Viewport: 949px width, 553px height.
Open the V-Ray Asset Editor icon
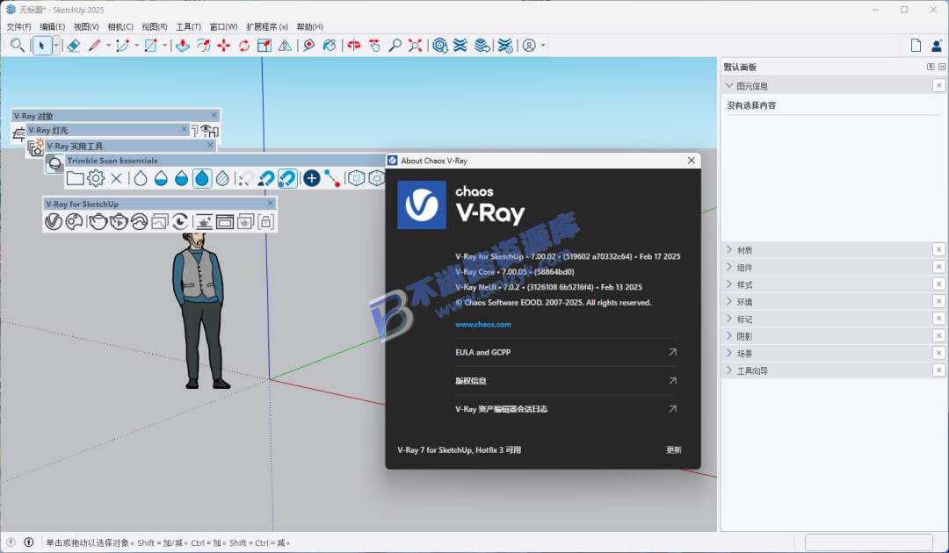[x=54, y=222]
